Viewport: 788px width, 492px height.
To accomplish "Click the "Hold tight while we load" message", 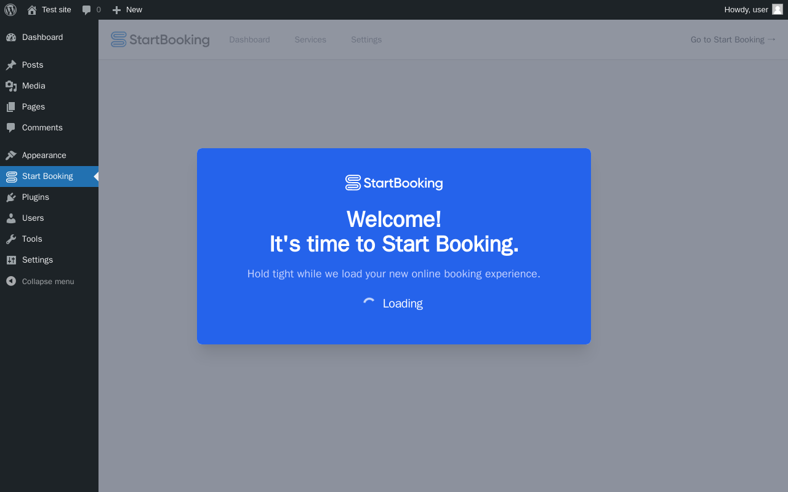I will [x=394, y=274].
